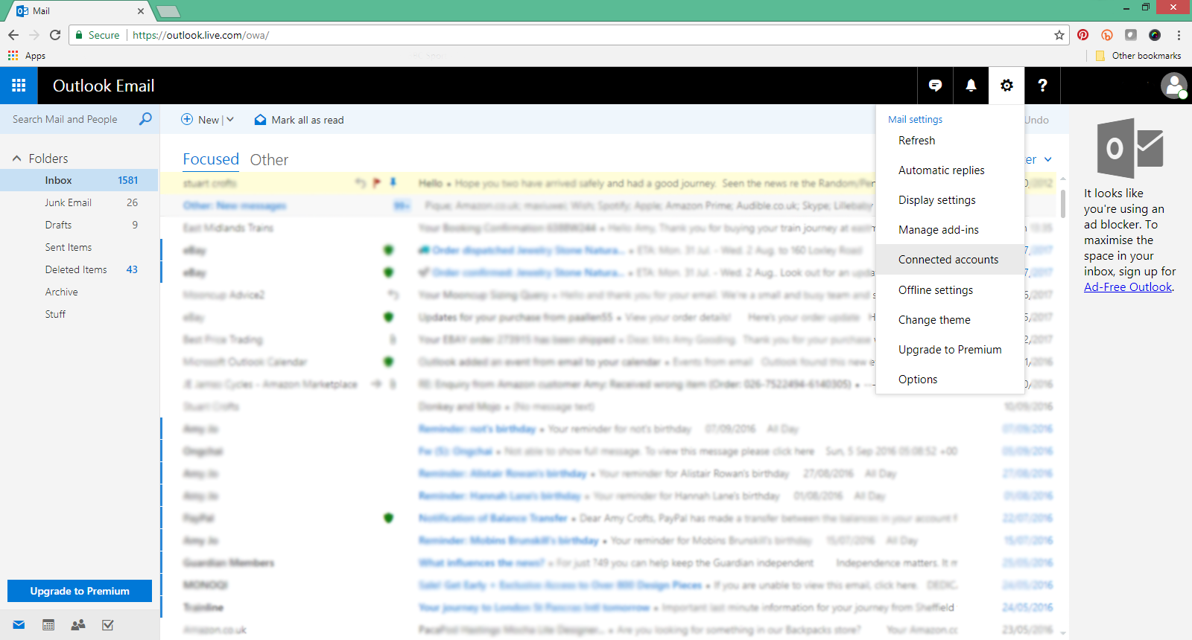Open the app launcher waffle icon
This screenshot has width=1192, height=640.
click(19, 86)
